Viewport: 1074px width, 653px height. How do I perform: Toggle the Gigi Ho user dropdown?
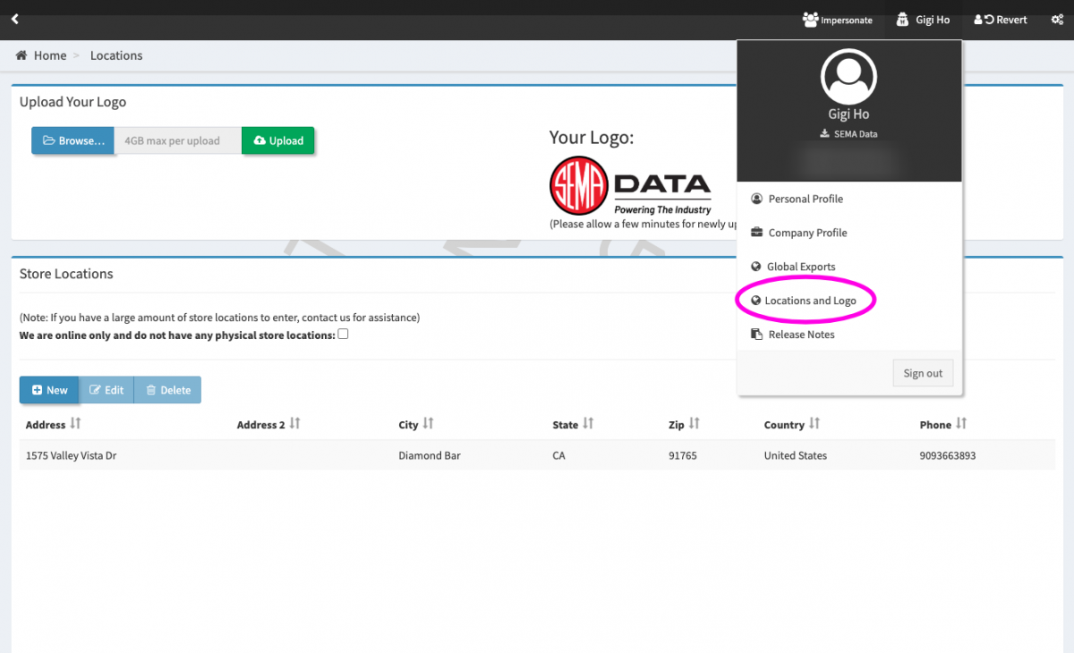click(x=923, y=20)
